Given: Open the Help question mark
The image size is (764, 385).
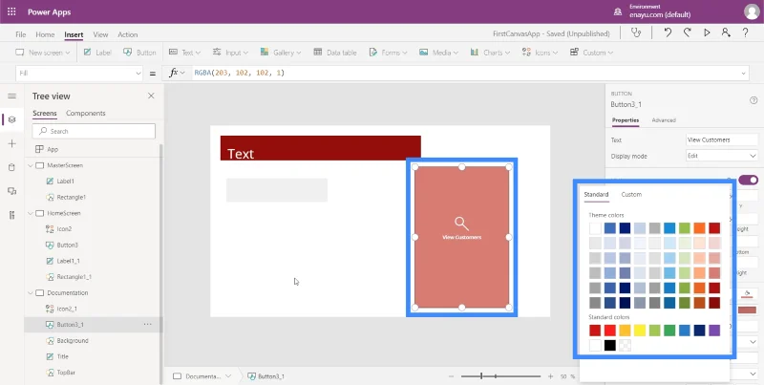Looking at the screenshot, I should tap(746, 32).
